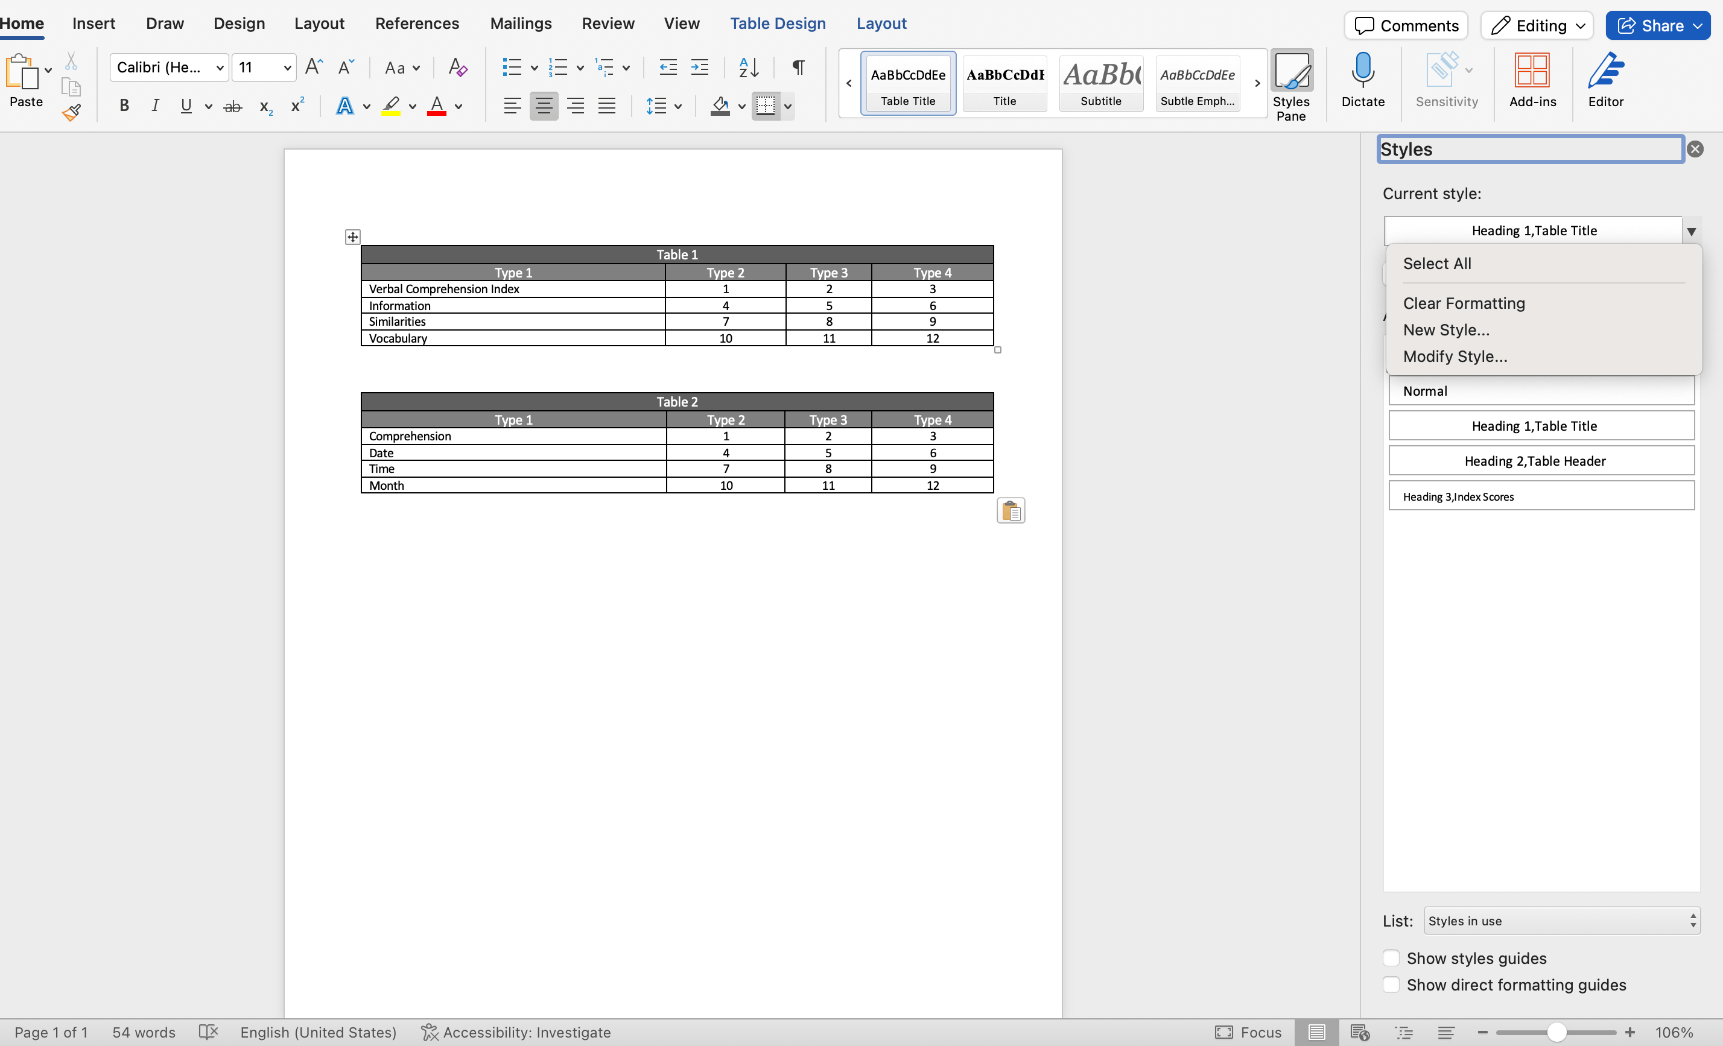Click the Share button
Screen dimensions: 1723x1046
click(x=1657, y=26)
